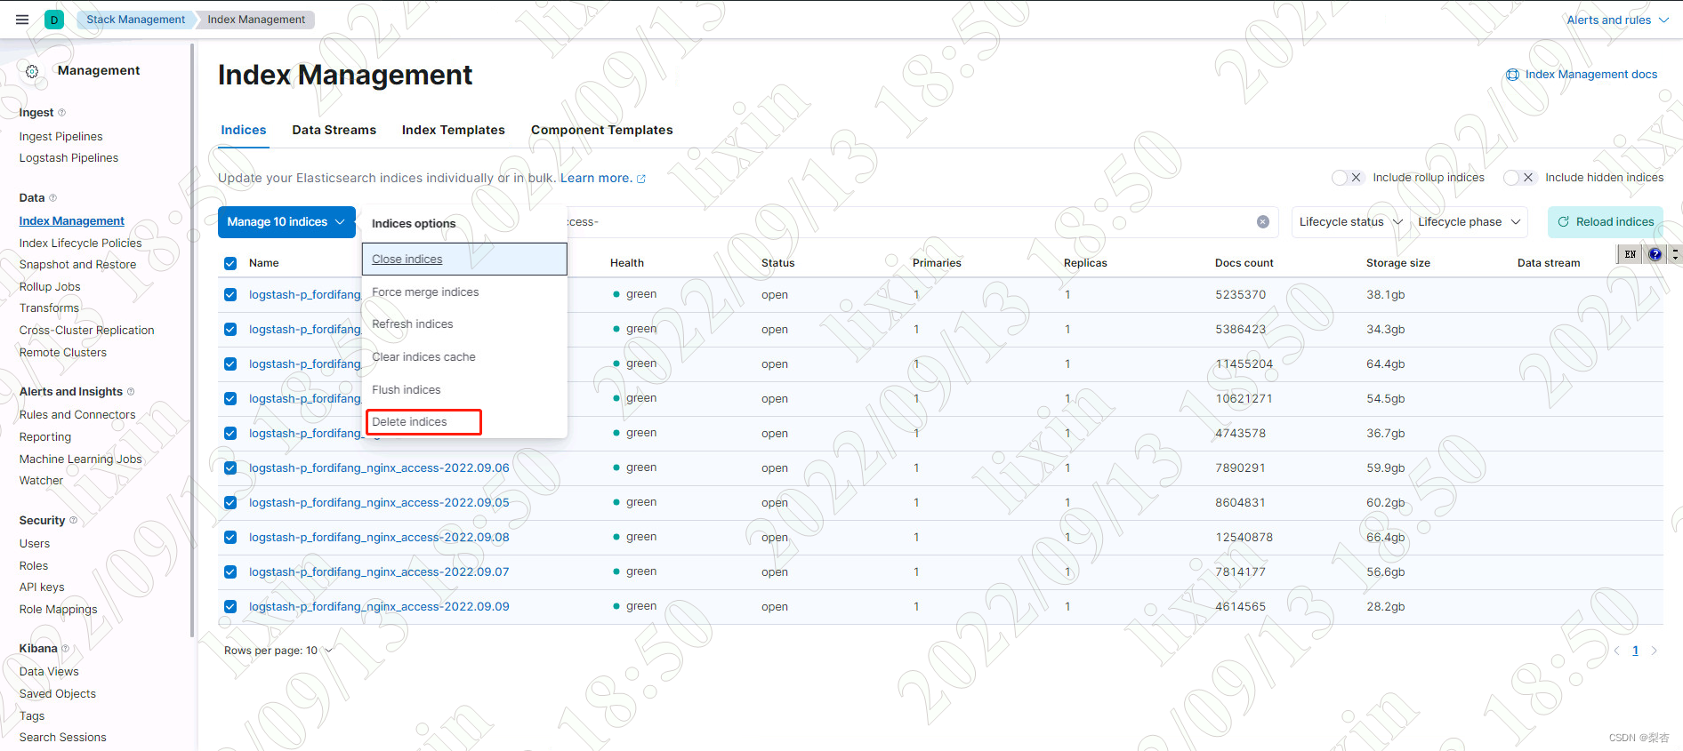Open logstash nginx_access-2022.09.07 index link
This screenshot has height=751, width=1683.
click(x=379, y=572)
